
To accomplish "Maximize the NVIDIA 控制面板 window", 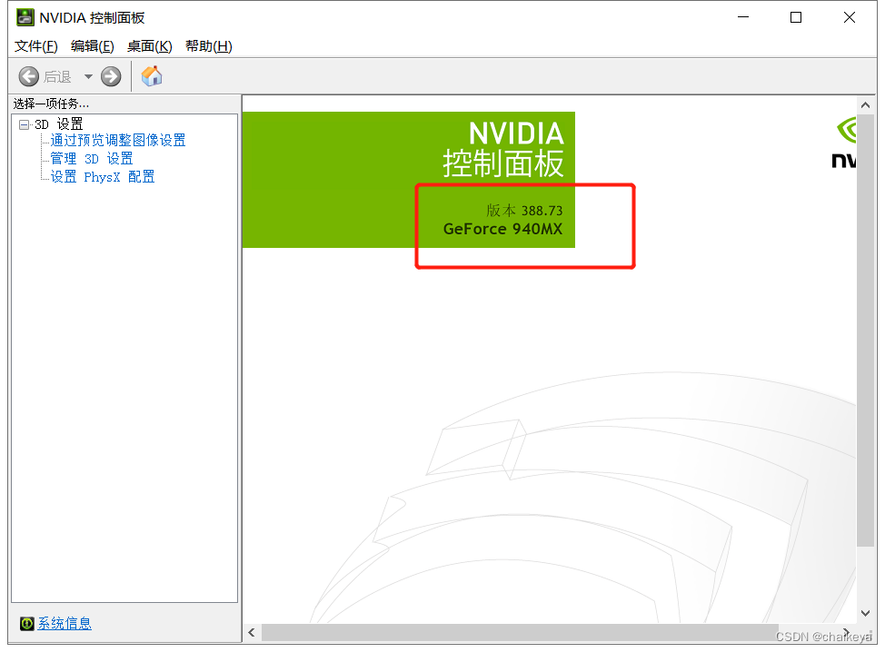I will click(x=796, y=17).
